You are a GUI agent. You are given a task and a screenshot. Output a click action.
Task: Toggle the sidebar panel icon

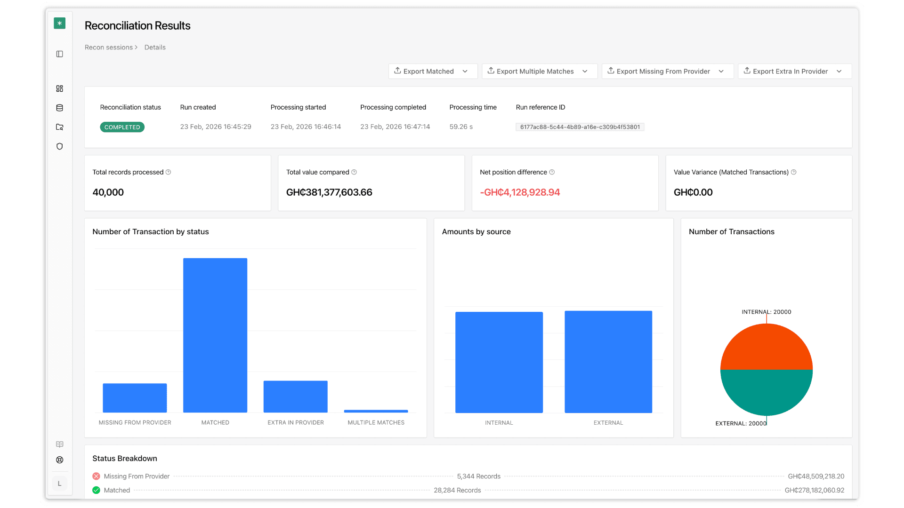pos(59,54)
